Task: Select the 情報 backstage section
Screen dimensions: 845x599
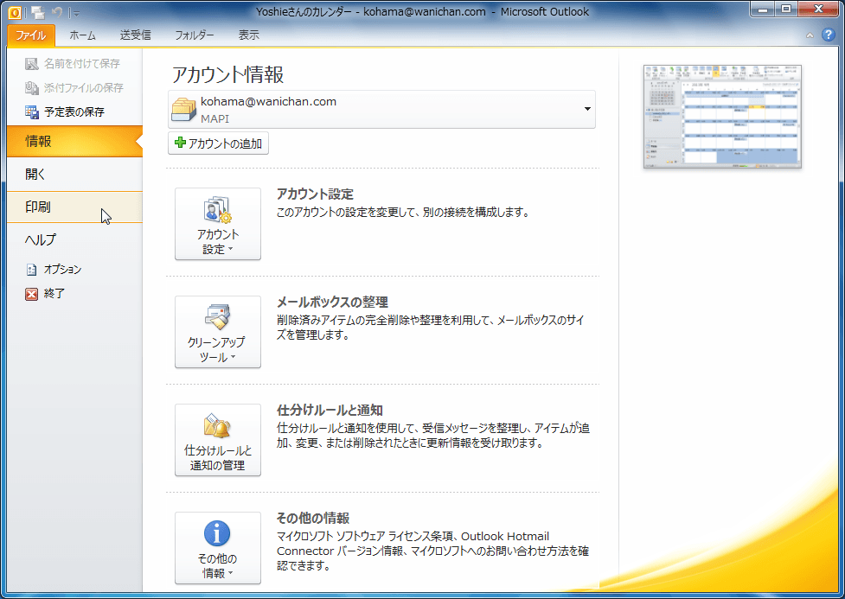Action: pyautogui.click(x=74, y=141)
